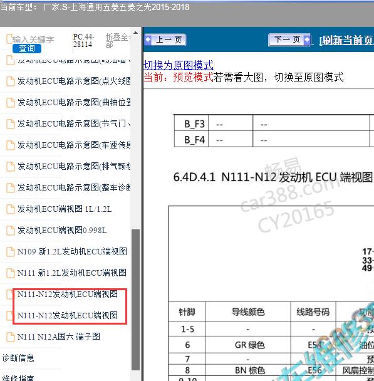Click sidebar scrollbar up arrow
The image size is (374, 381).
[135, 33]
